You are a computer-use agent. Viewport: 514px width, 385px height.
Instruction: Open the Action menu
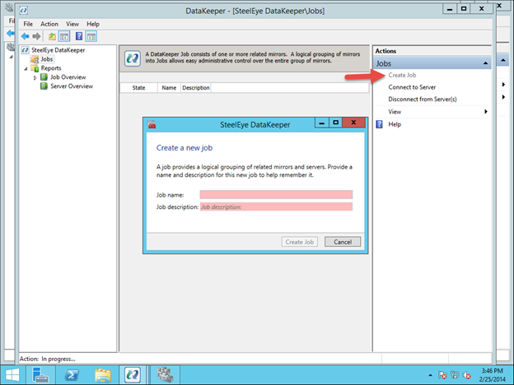tap(49, 25)
